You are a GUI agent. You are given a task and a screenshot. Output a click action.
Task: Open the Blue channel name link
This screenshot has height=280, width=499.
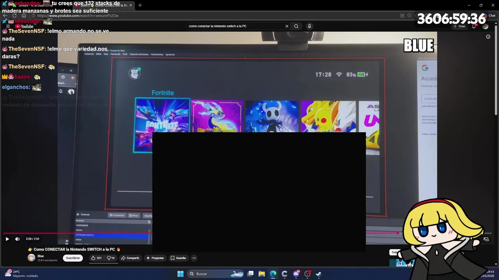click(x=41, y=256)
